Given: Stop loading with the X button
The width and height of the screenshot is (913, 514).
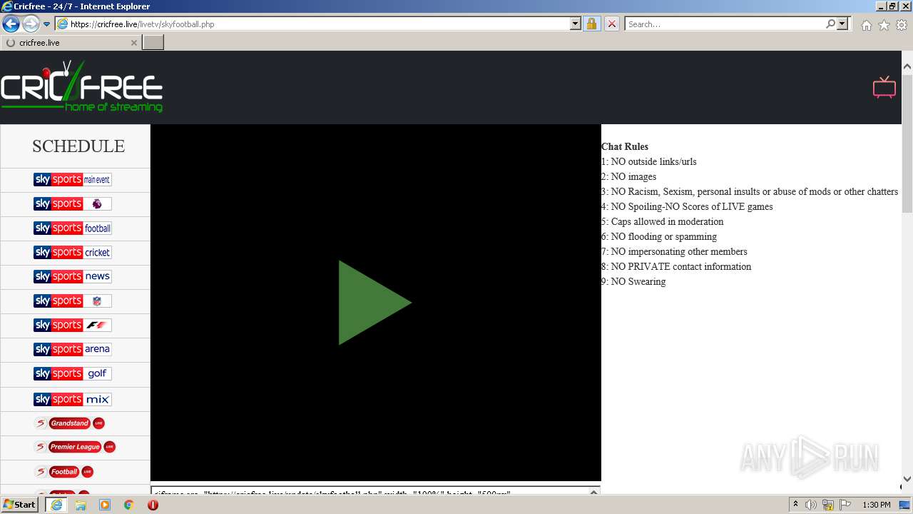Looking at the screenshot, I should 611,24.
